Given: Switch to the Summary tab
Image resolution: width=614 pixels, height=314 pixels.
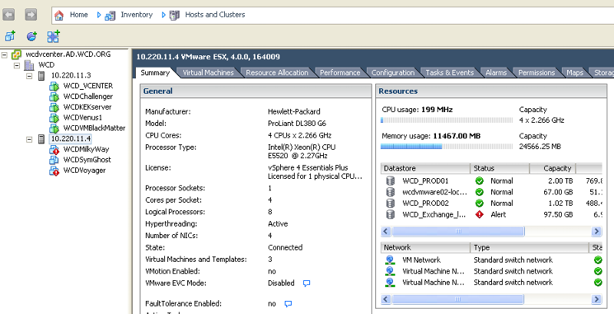Looking at the screenshot, I should click(x=155, y=73).
